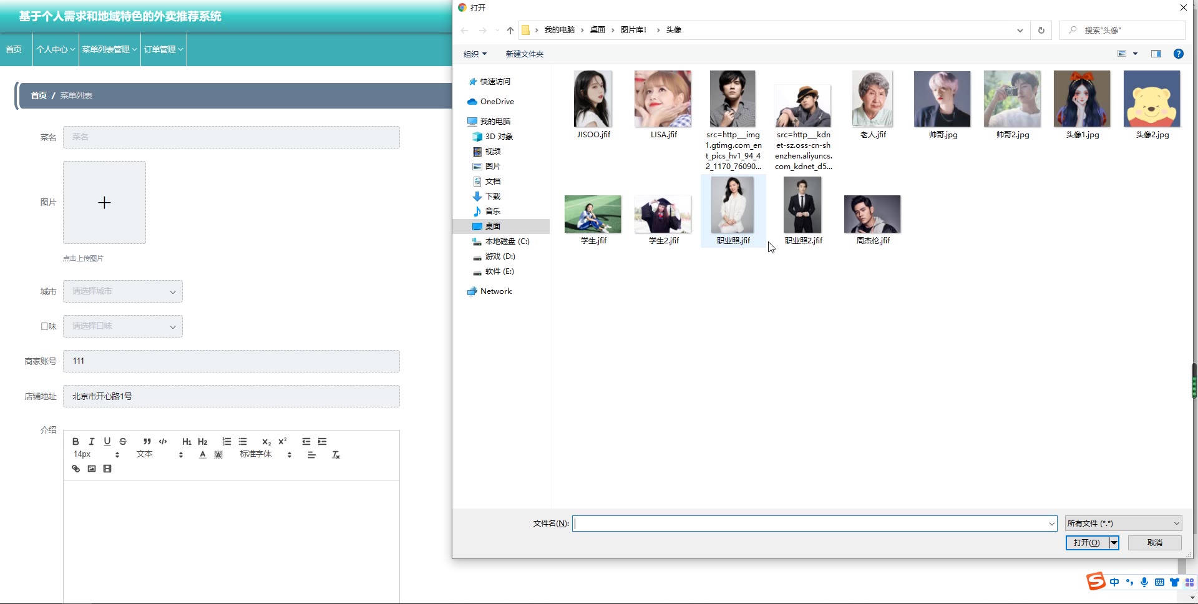Open Sogou voice input microphone

(1144, 582)
